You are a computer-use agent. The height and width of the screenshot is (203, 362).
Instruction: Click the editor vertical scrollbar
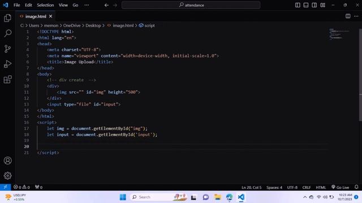click(x=360, y=75)
